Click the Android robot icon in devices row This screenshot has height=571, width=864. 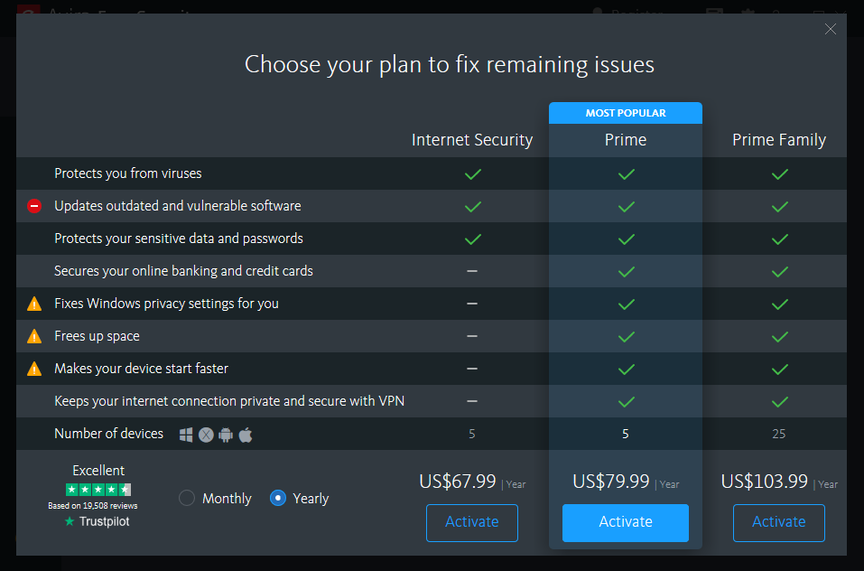(226, 435)
